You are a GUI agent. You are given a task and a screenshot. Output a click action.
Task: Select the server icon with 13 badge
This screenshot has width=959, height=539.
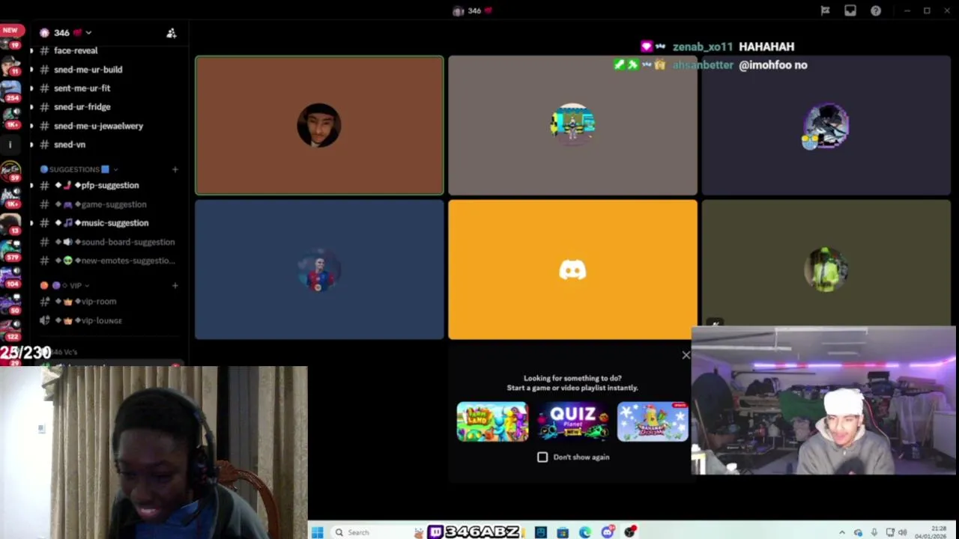(10, 224)
